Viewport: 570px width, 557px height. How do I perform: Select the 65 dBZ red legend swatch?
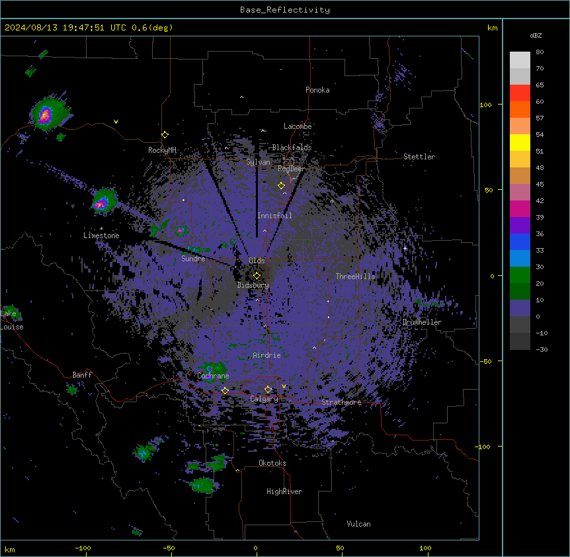[x=520, y=93]
